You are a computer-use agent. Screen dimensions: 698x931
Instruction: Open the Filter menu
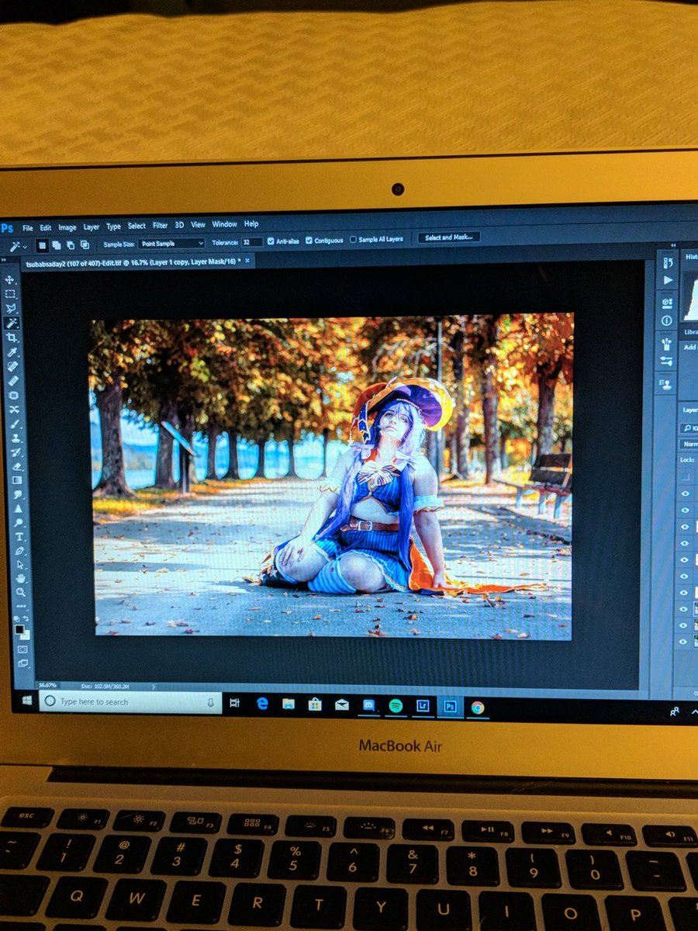pos(161,224)
